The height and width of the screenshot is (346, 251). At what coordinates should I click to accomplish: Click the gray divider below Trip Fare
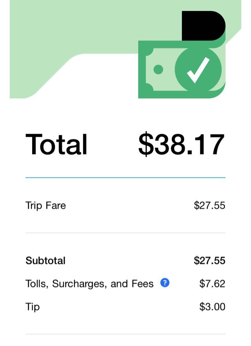tap(125, 233)
